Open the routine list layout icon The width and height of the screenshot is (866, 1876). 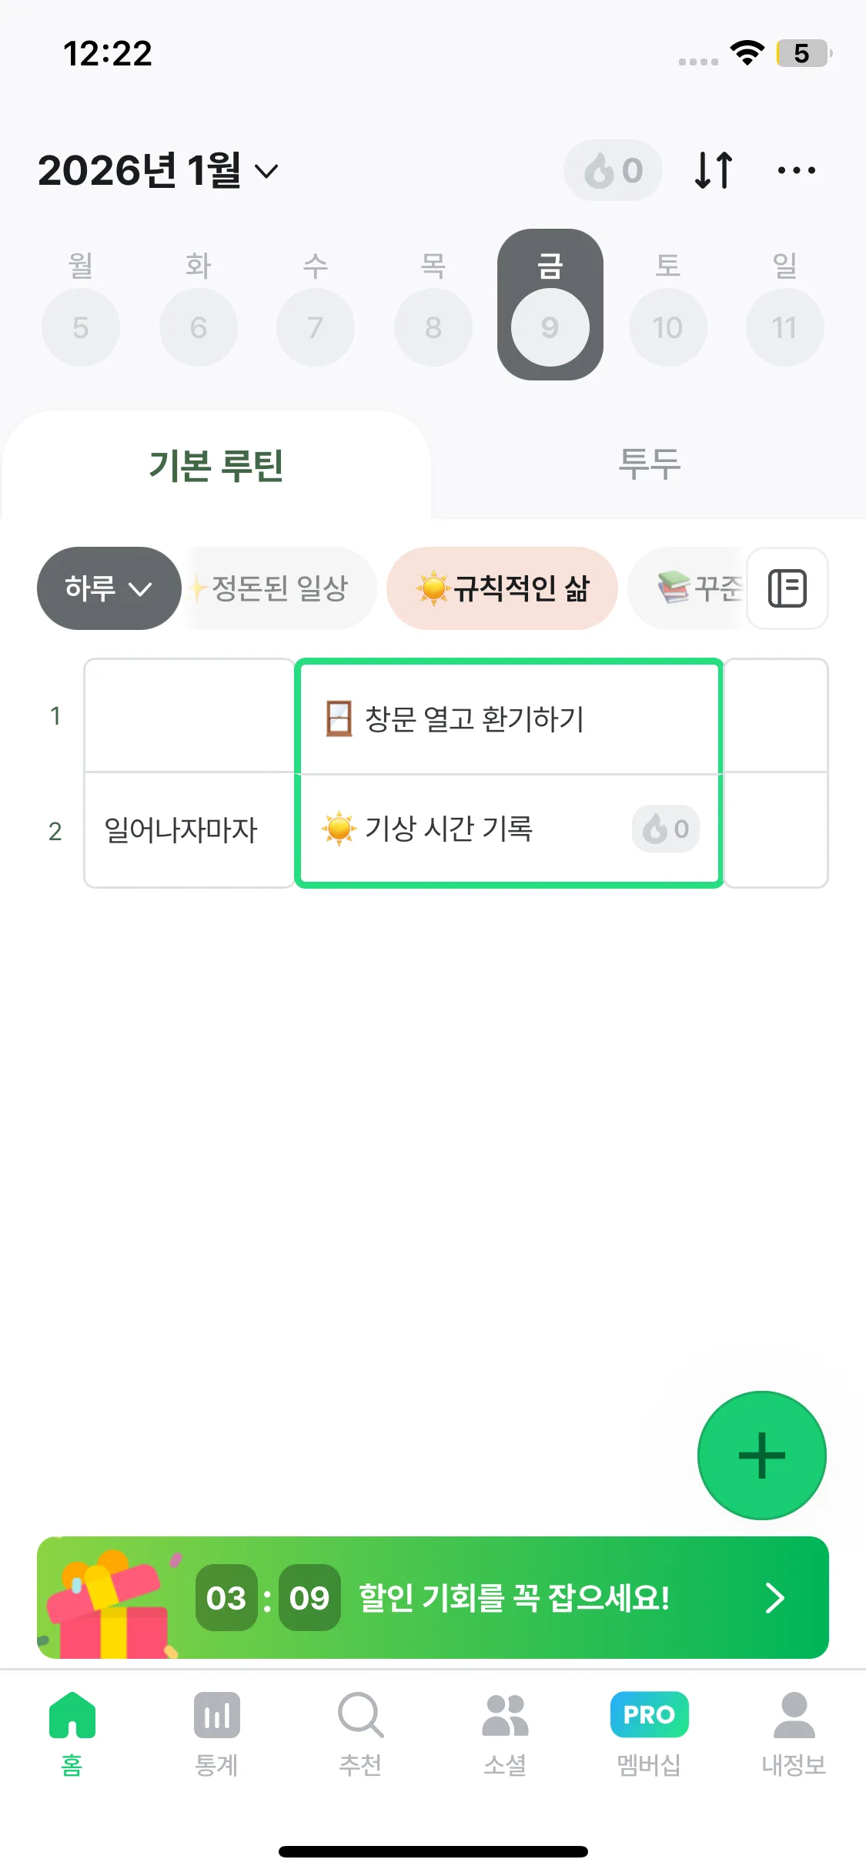pyautogui.click(x=787, y=588)
